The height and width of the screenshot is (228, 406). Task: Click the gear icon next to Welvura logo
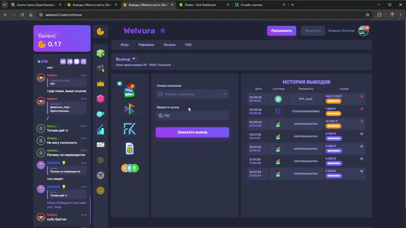(163, 31)
